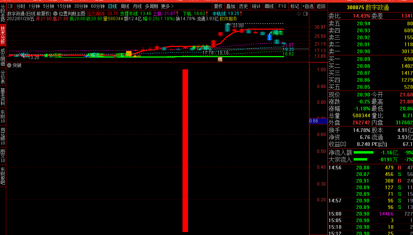Click the 外盘 262742 value
This screenshot has width=413, height=235.
coord(361,122)
